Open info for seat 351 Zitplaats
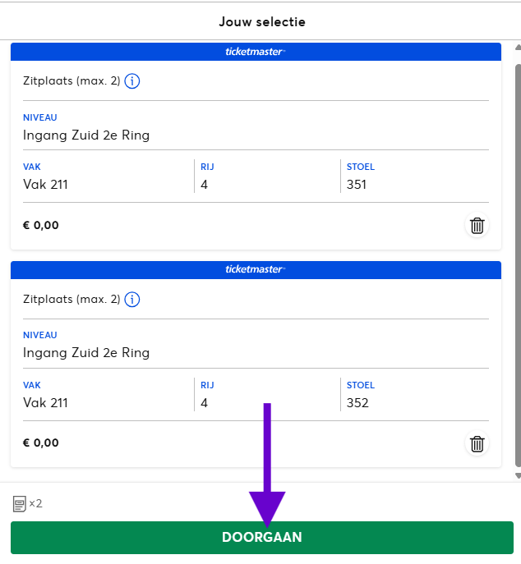The image size is (521, 564). click(132, 81)
